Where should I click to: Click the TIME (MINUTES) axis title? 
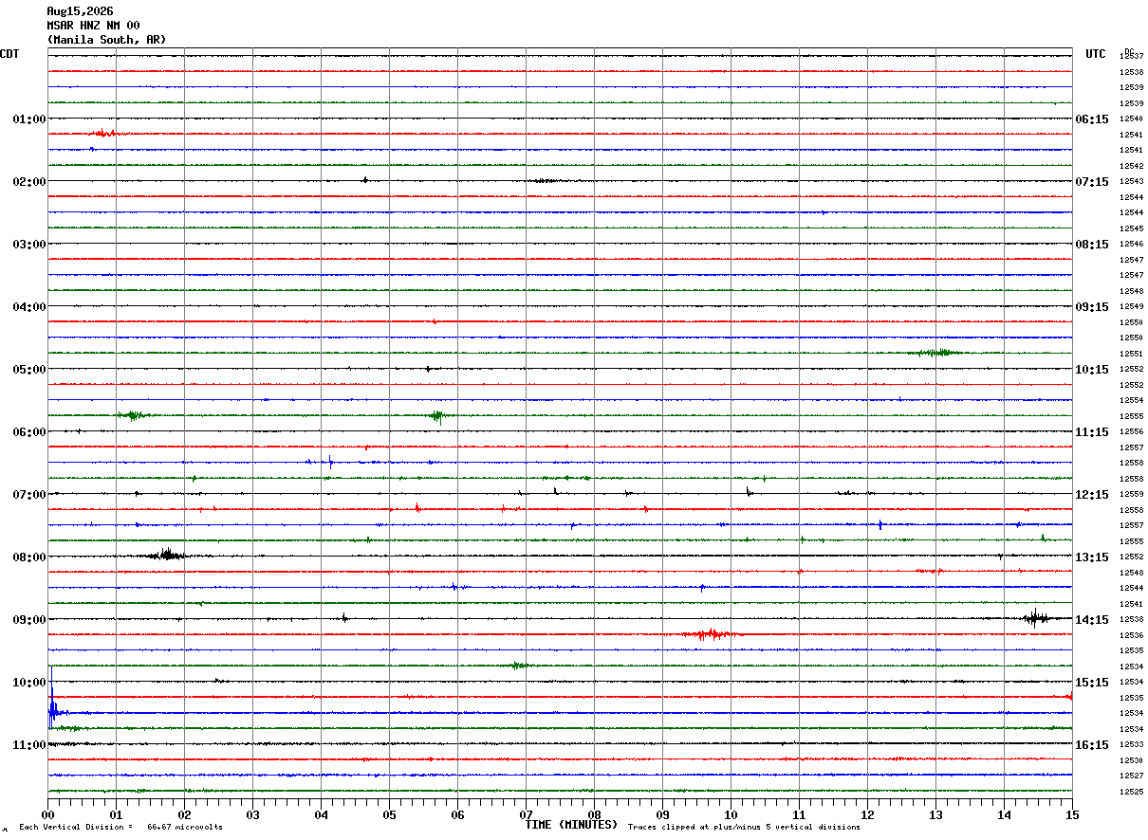tap(571, 825)
